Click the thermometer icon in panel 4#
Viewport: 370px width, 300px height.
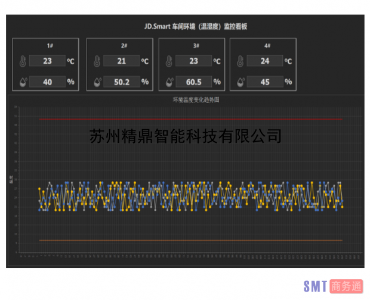coord(240,61)
